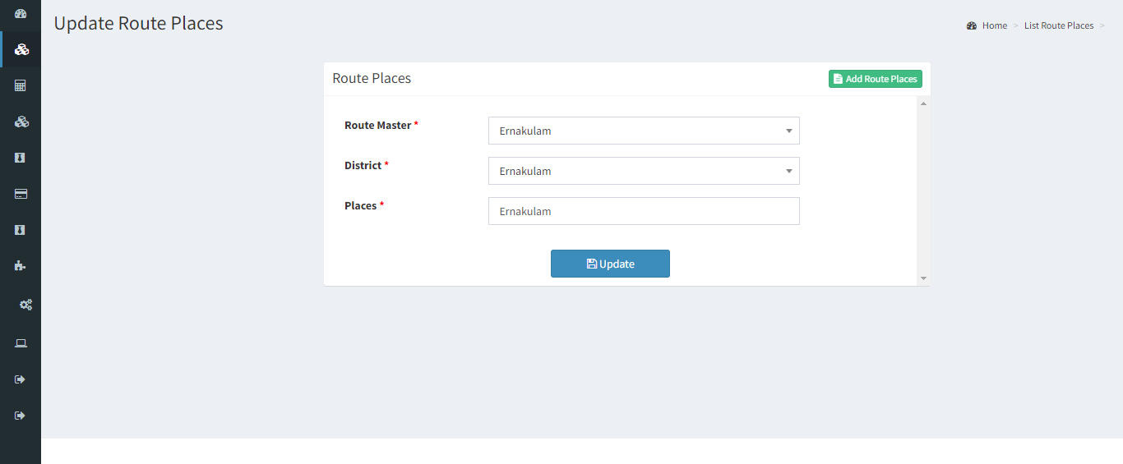Click the Update button
1123x464 pixels.
point(610,264)
